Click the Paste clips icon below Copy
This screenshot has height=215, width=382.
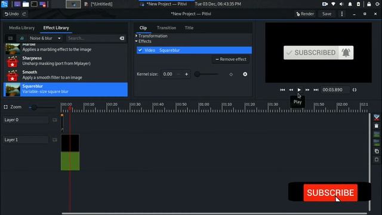(x=377, y=159)
